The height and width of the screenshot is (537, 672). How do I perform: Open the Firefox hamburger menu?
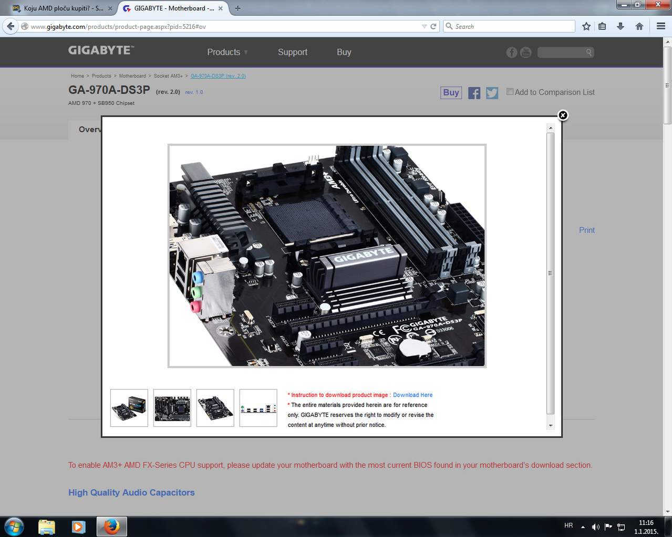click(x=660, y=26)
